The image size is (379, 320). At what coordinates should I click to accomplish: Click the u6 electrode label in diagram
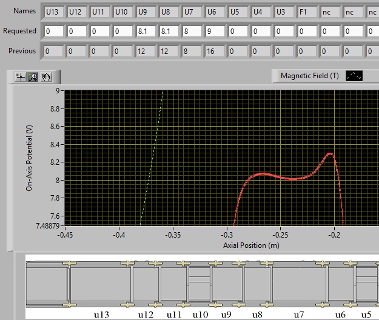click(x=341, y=315)
